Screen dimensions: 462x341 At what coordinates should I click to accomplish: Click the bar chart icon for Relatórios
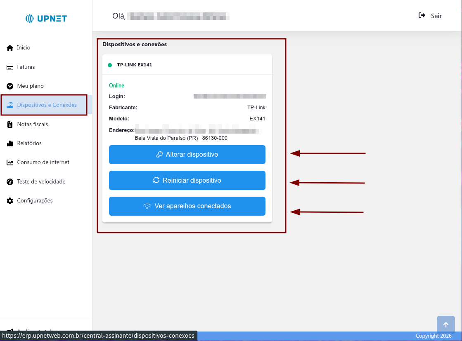tap(9, 143)
